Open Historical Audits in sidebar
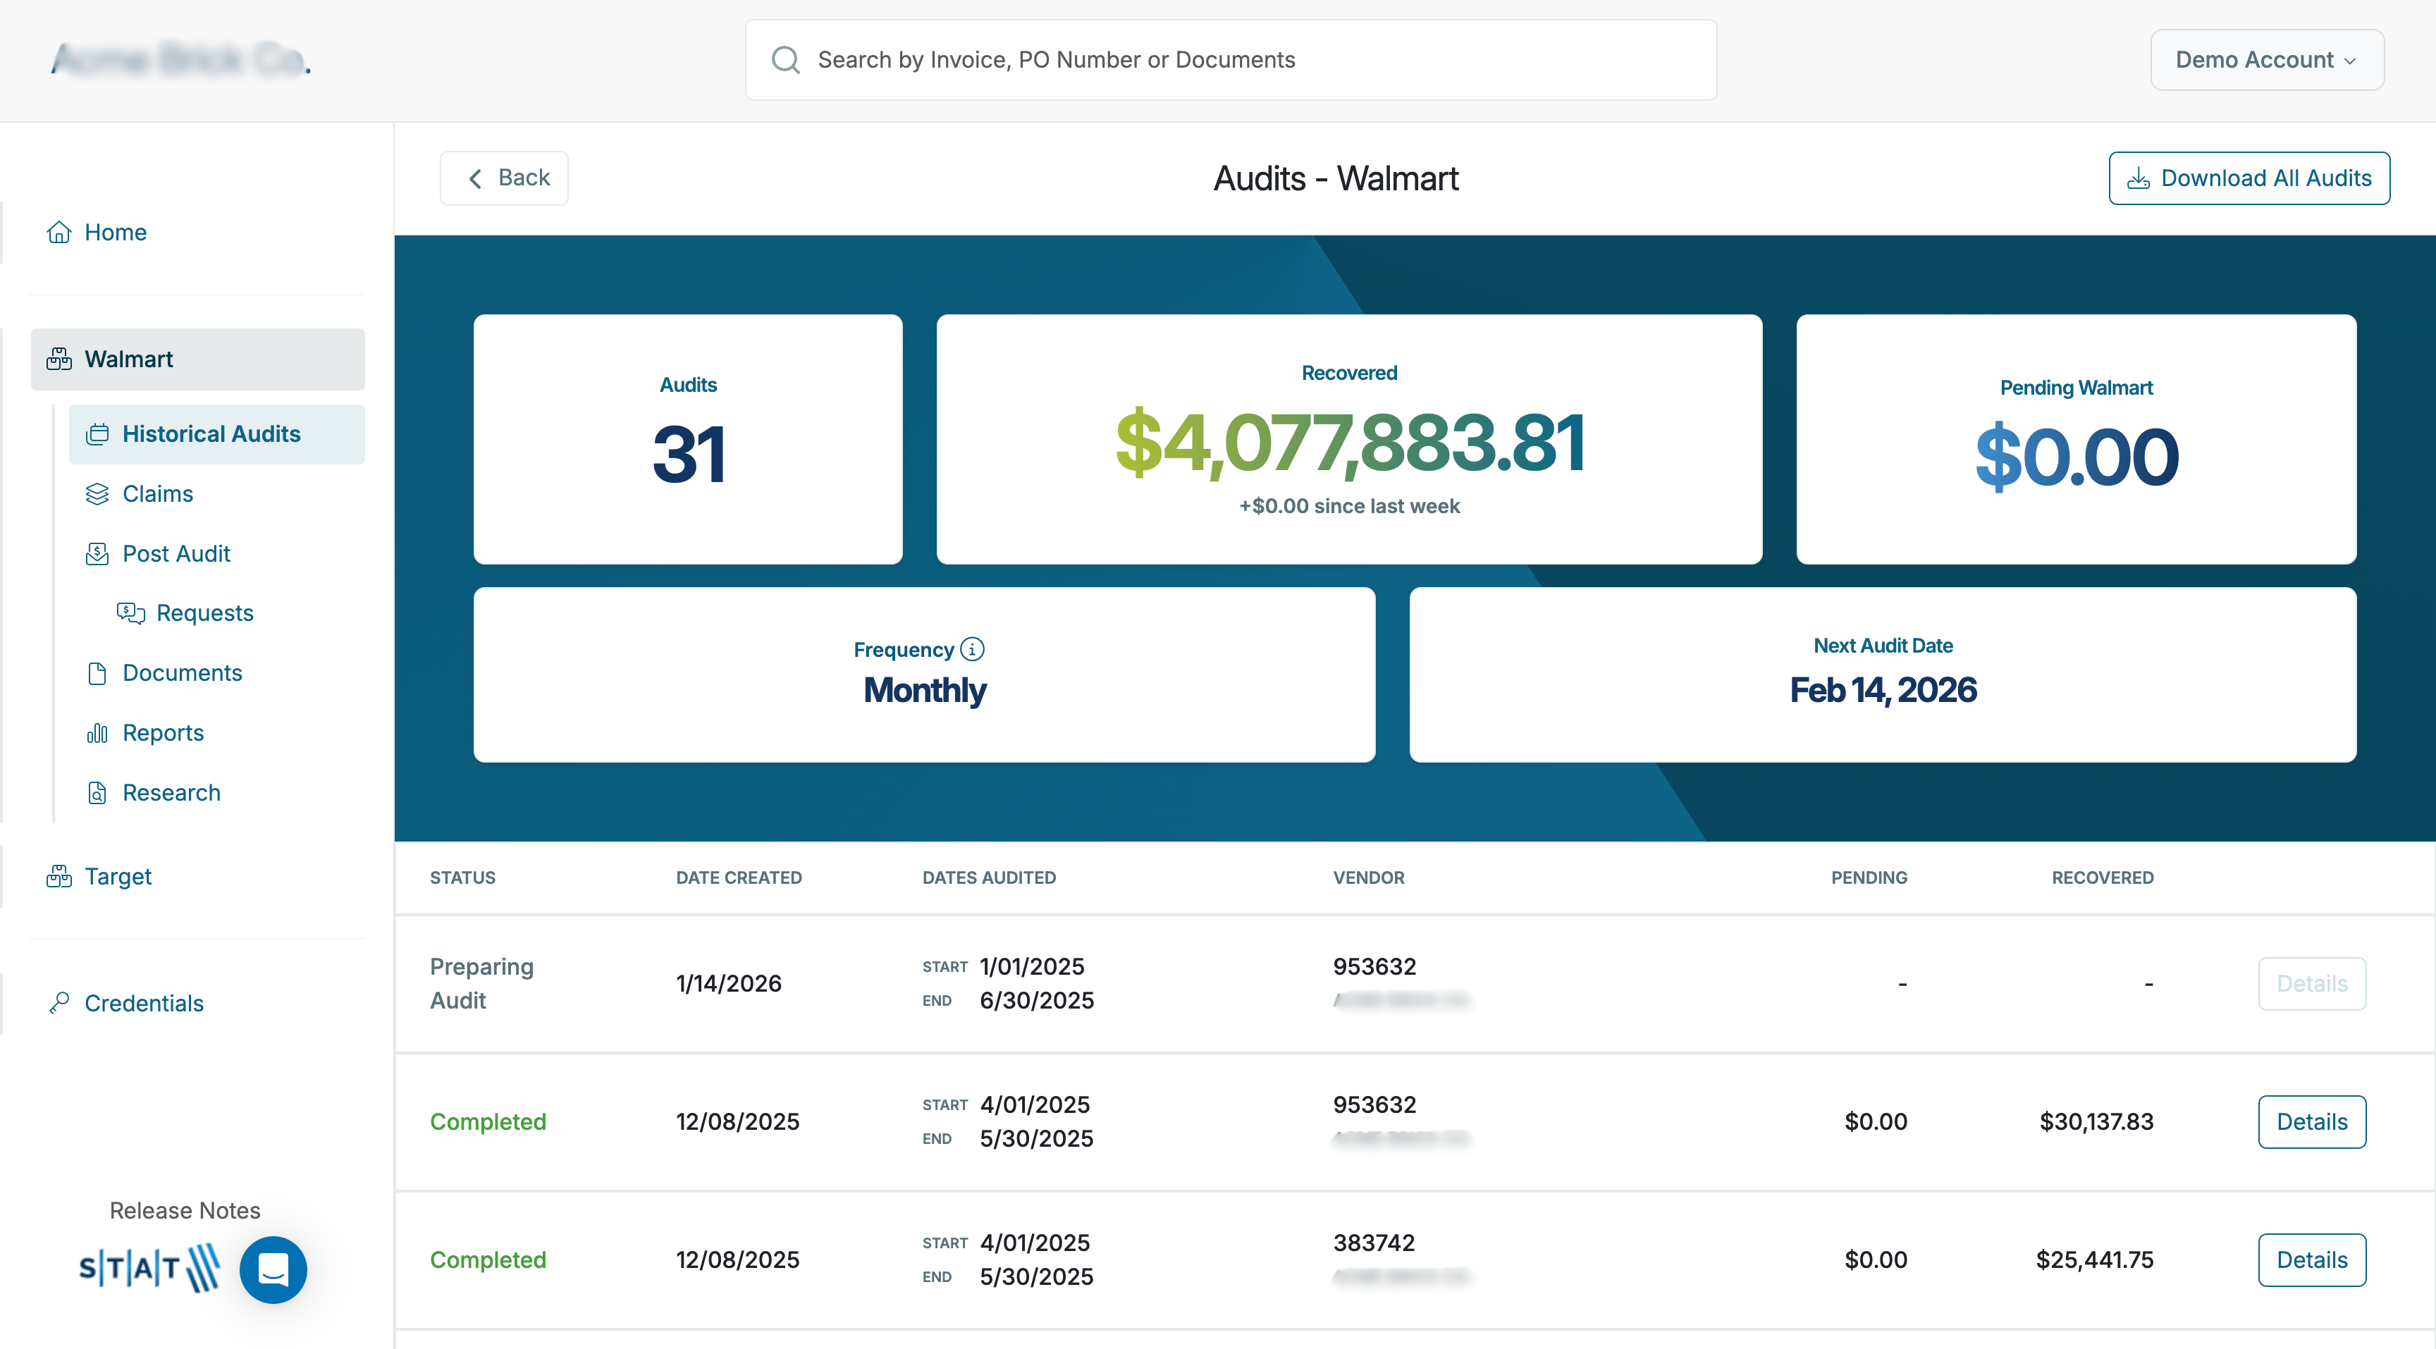Screen dimensions: 2436x1349 211,434
